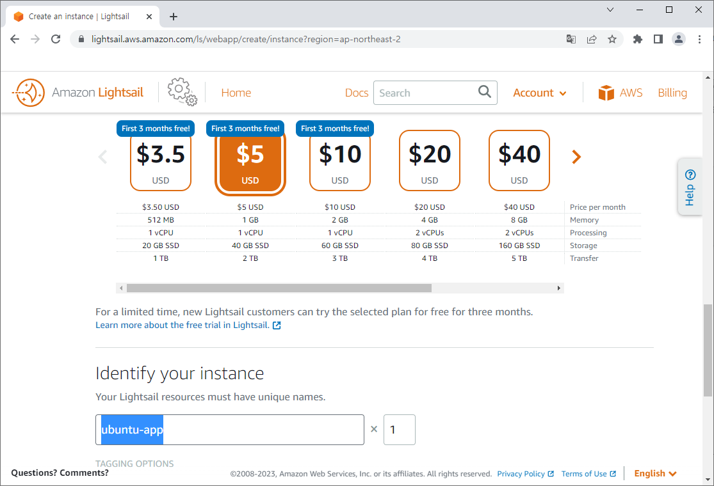Viewport: 714px width, 486px height.
Task: Click the first First 3 months free badge
Action: tap(156, 128)
